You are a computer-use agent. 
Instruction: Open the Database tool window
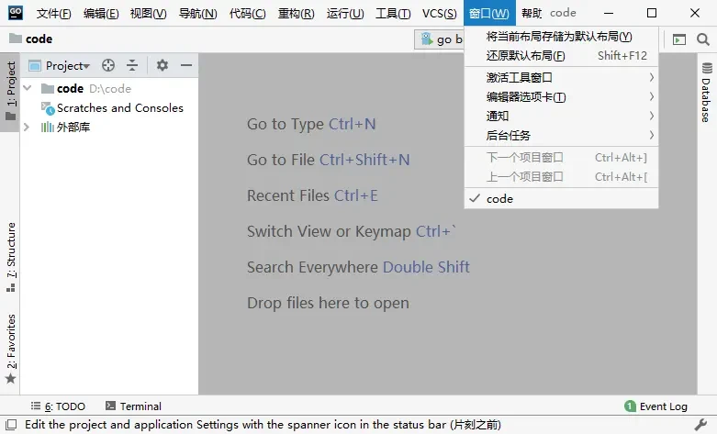pyautogui.click(x=706, y=94)
